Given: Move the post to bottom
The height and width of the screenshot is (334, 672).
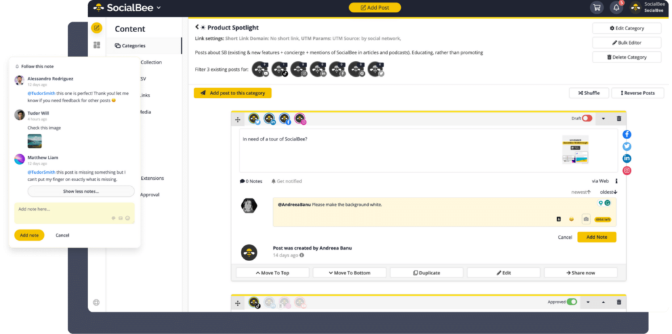Looking at the screenshot, I should coord(349,273).
